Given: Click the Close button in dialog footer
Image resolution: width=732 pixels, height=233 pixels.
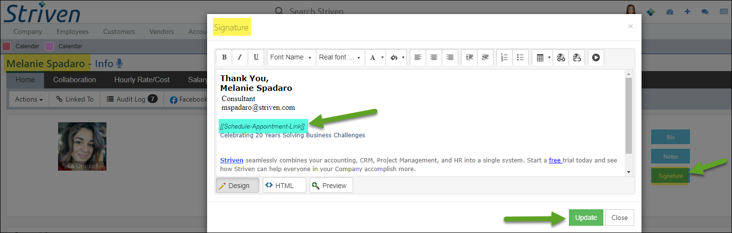Looking at the screenshot, I should point(619,218).
